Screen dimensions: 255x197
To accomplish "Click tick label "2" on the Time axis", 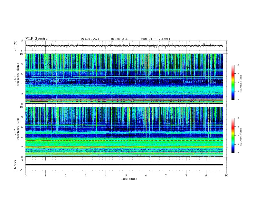I will 66,175.
